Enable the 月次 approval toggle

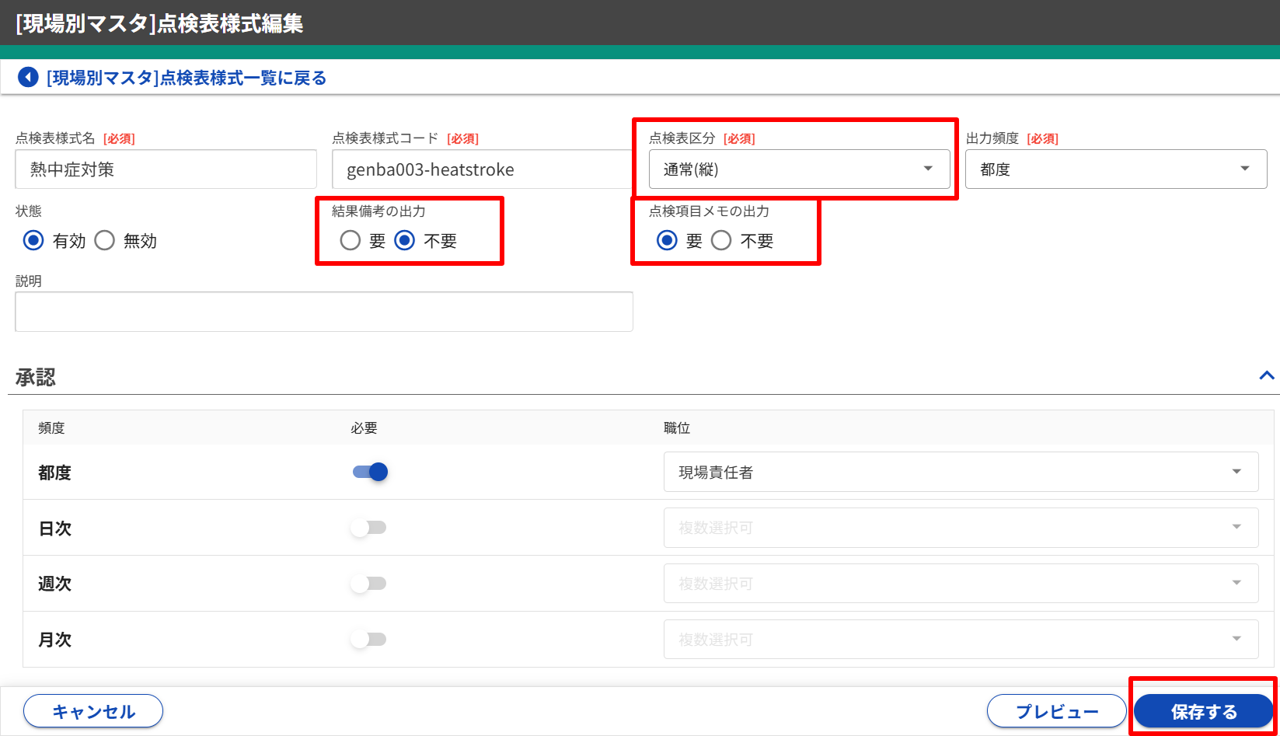(368, 640)
